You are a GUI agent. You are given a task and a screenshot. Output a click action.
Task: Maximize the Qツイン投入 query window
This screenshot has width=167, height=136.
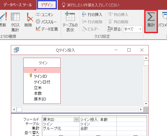[x=129, y=50]
